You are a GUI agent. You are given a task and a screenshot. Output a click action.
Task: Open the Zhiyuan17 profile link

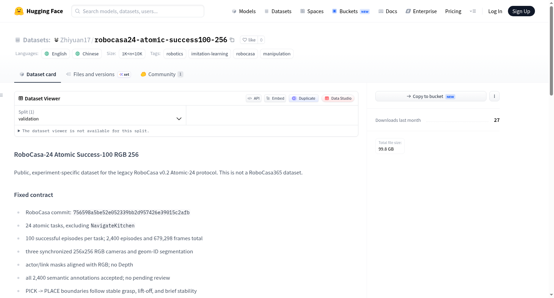[x=75, y=40]
